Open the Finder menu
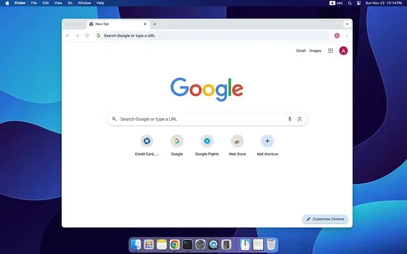407x254 pixels. [20, 3]
